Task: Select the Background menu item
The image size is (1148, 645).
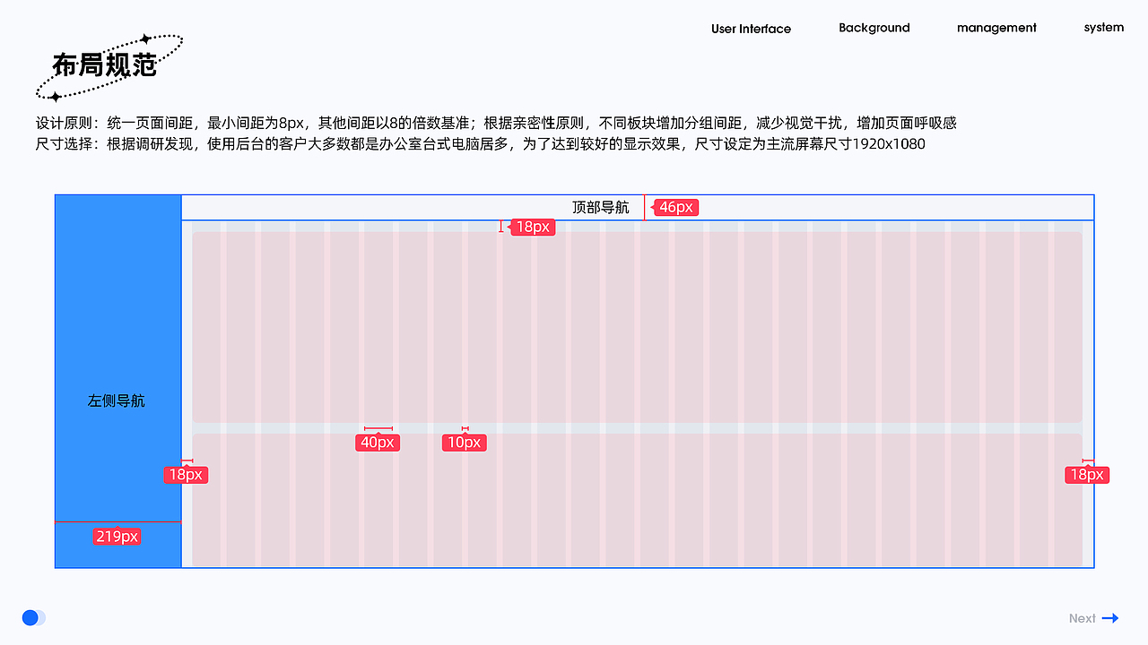Action: click(874, 28)
